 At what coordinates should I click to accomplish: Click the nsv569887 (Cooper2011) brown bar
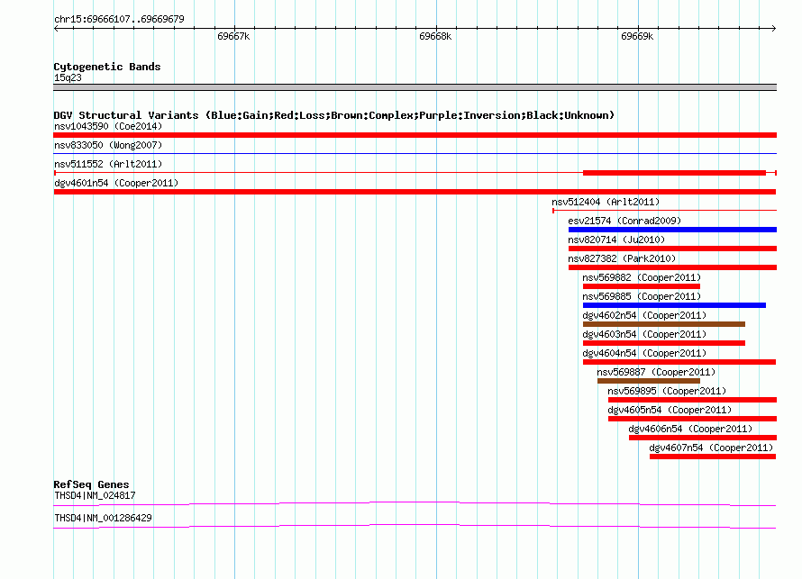pos(649,381)
